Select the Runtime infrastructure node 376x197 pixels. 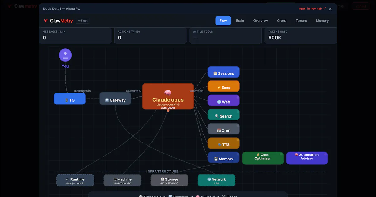point(75,180)
